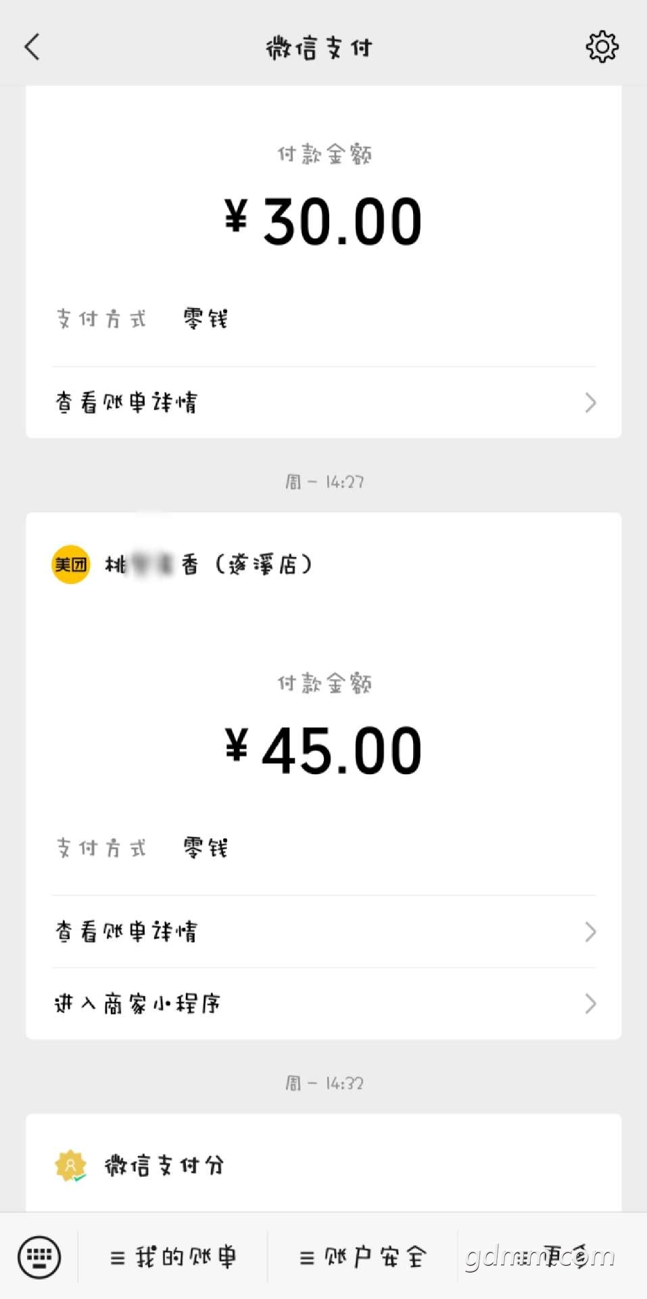Open the 我的账单 bottom menu
Screen dimensions: 647x1299
(x=173, y=1257)
